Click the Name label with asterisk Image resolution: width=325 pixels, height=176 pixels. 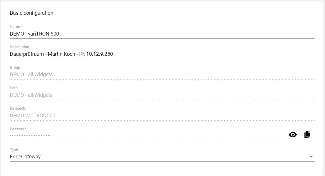point(16,27)
